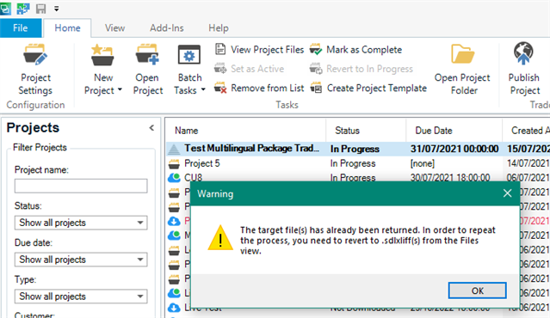Viewport: 550px width, 318px height.
Task: Close the Warning dialog
Action: tap(507, 193)
